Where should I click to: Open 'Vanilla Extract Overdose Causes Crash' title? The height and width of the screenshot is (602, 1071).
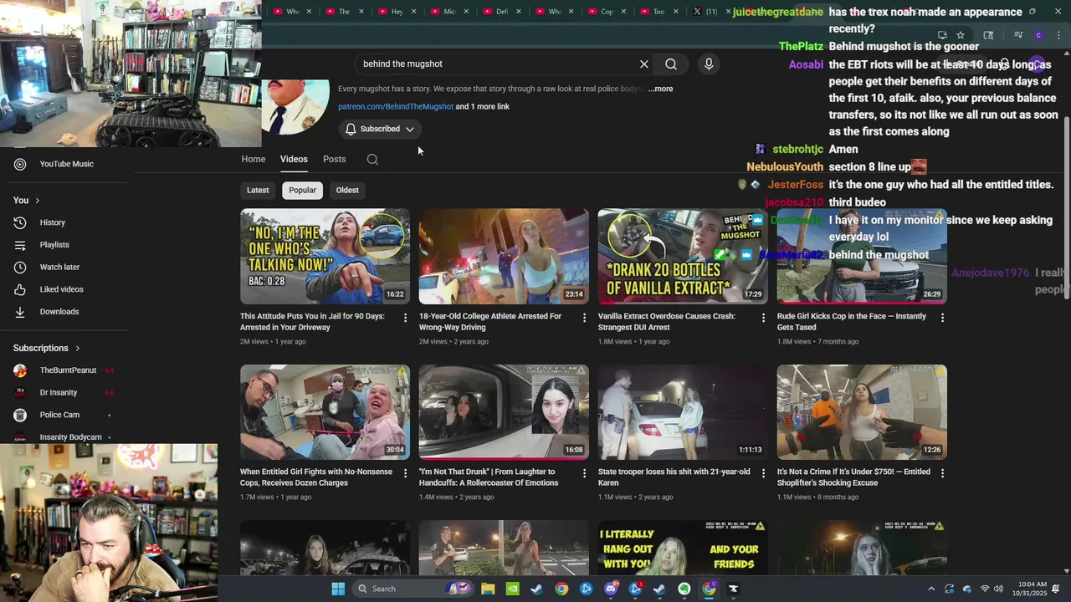pos(667,322)
